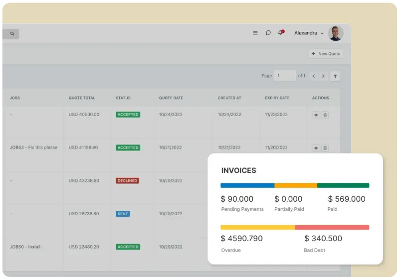Click the 'Overdue' label
The image size is (399, 279).
(x=231, y=250)
